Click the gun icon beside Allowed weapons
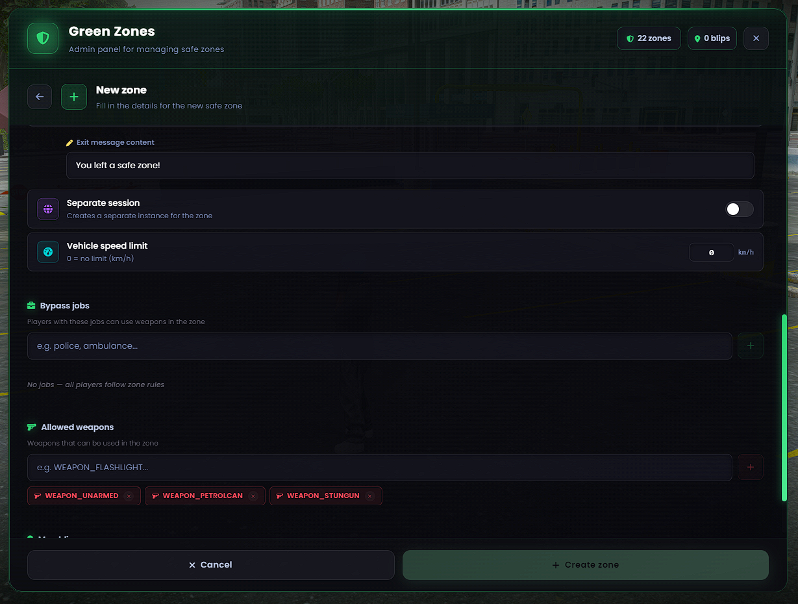This screenshot has width=798, height=604. 31,427
